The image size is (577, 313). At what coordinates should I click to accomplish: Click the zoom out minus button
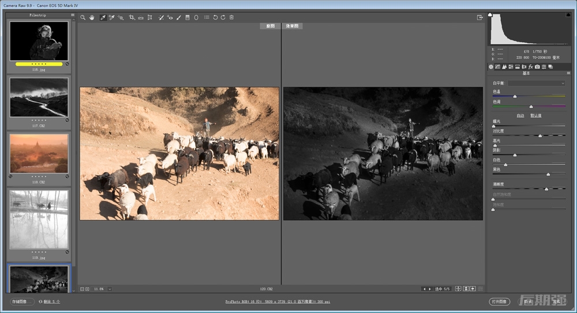(x=82, y=289)
